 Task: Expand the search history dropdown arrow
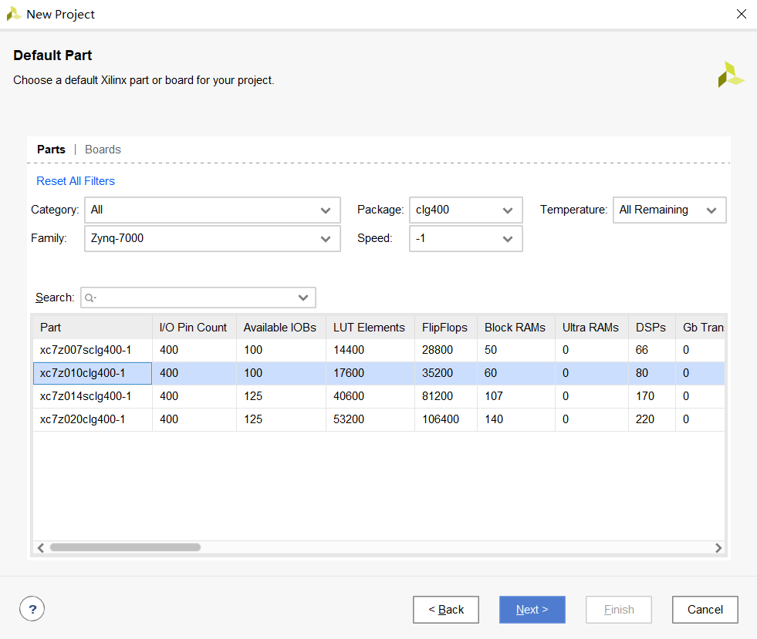[304, 298]
